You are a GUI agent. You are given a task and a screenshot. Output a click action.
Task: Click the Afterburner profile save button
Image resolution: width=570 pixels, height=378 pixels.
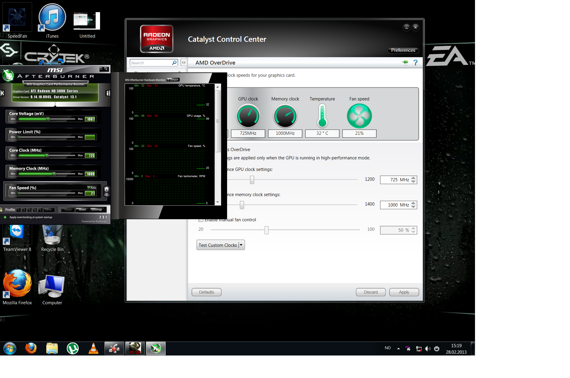[48, 210]
